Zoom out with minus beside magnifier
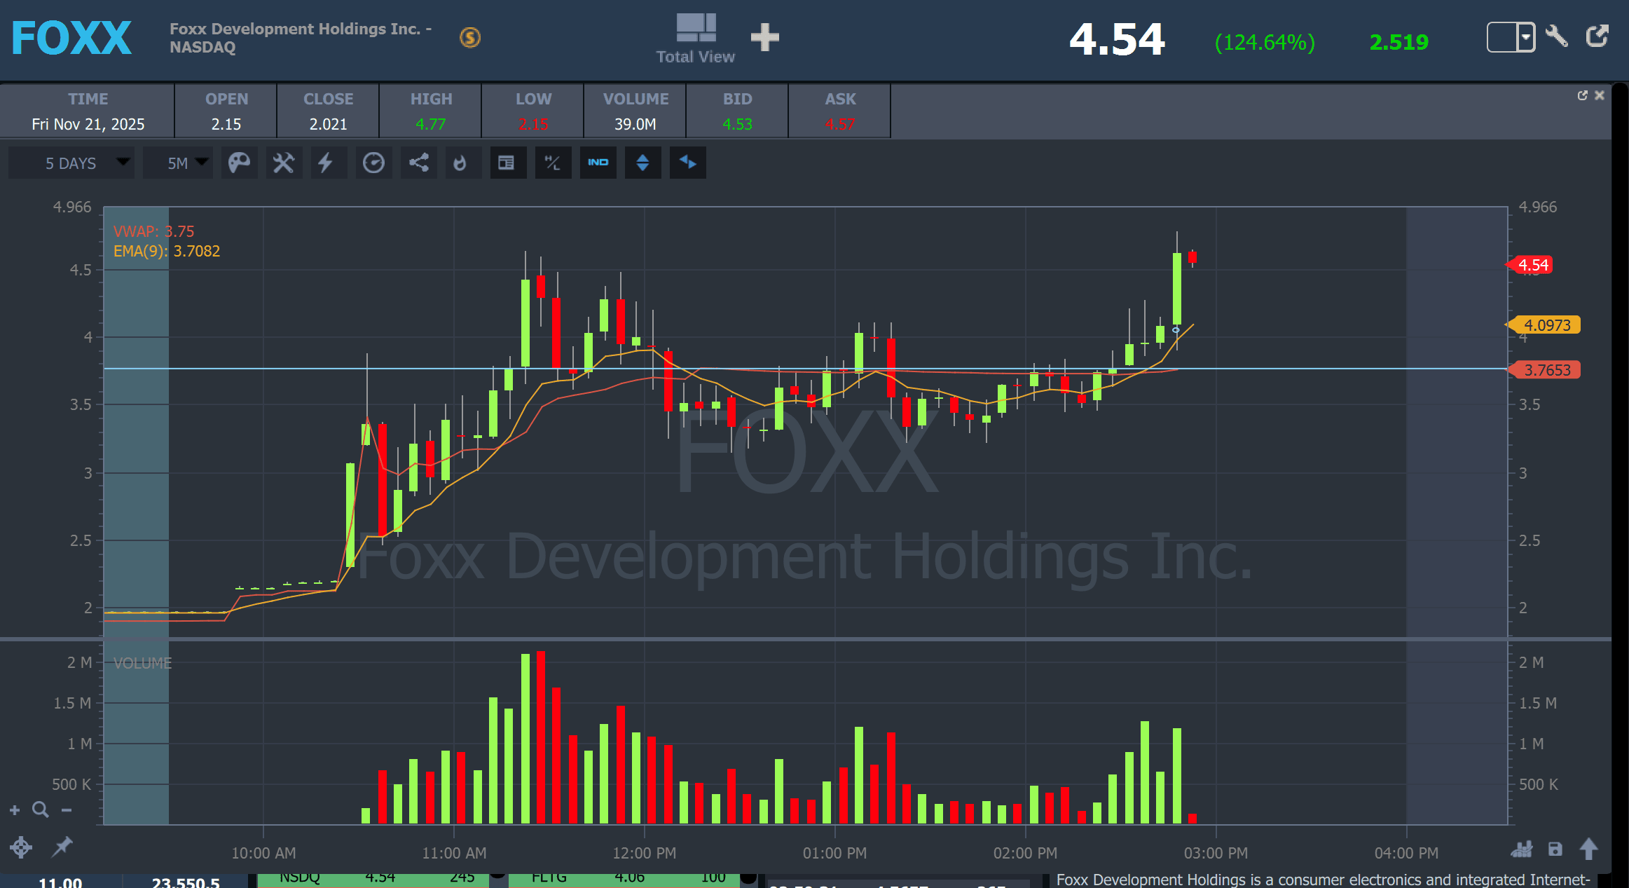 (67, 810)
